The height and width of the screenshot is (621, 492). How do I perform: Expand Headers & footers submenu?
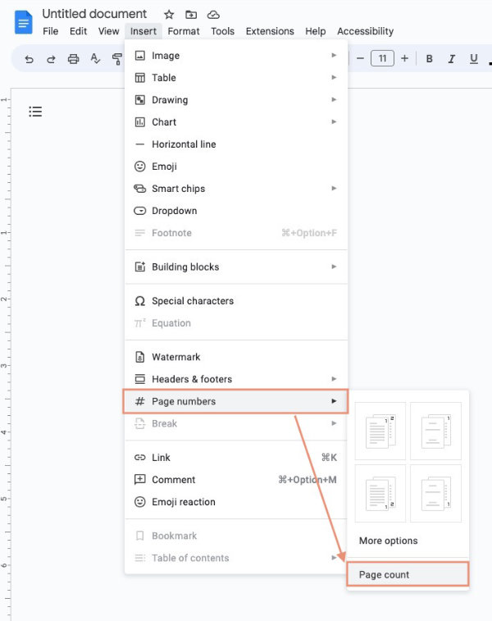point(236,379)
